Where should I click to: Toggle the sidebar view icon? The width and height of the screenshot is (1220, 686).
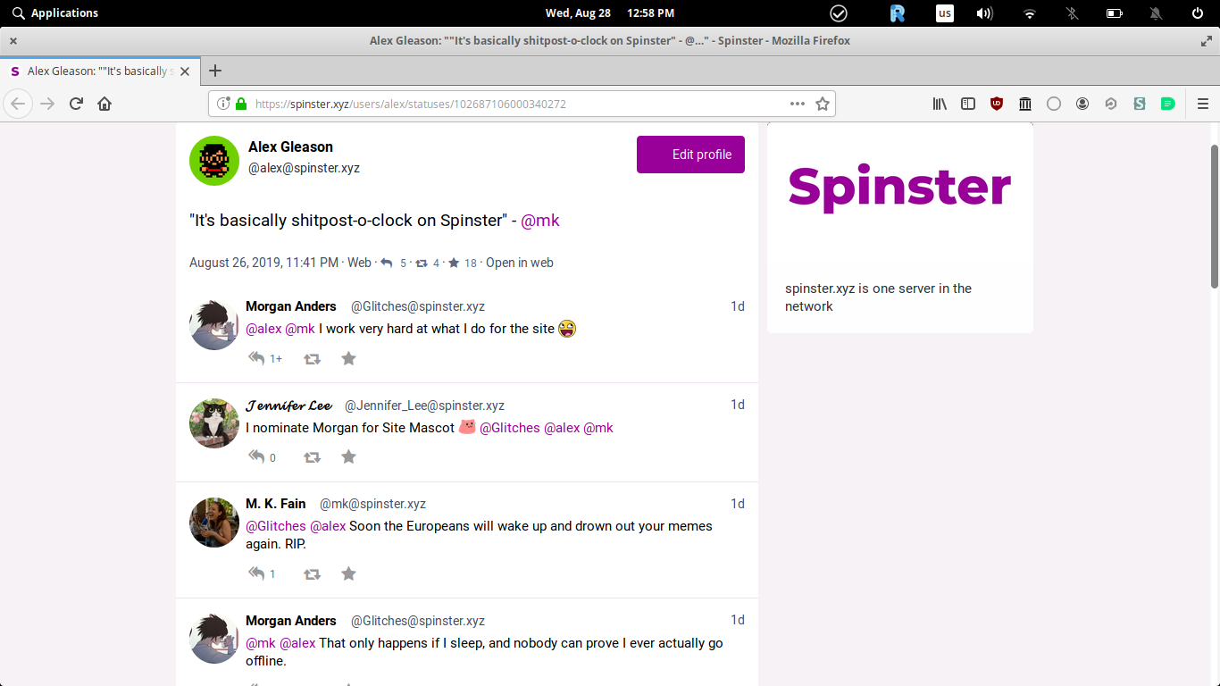click(968, 104)
